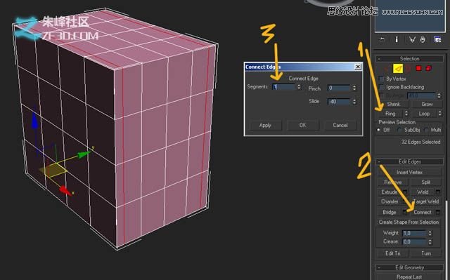Select Element sub-object level icon
The width and height of the screenshot is (450, 280).
pyautogui.click(x=428, y=69)
